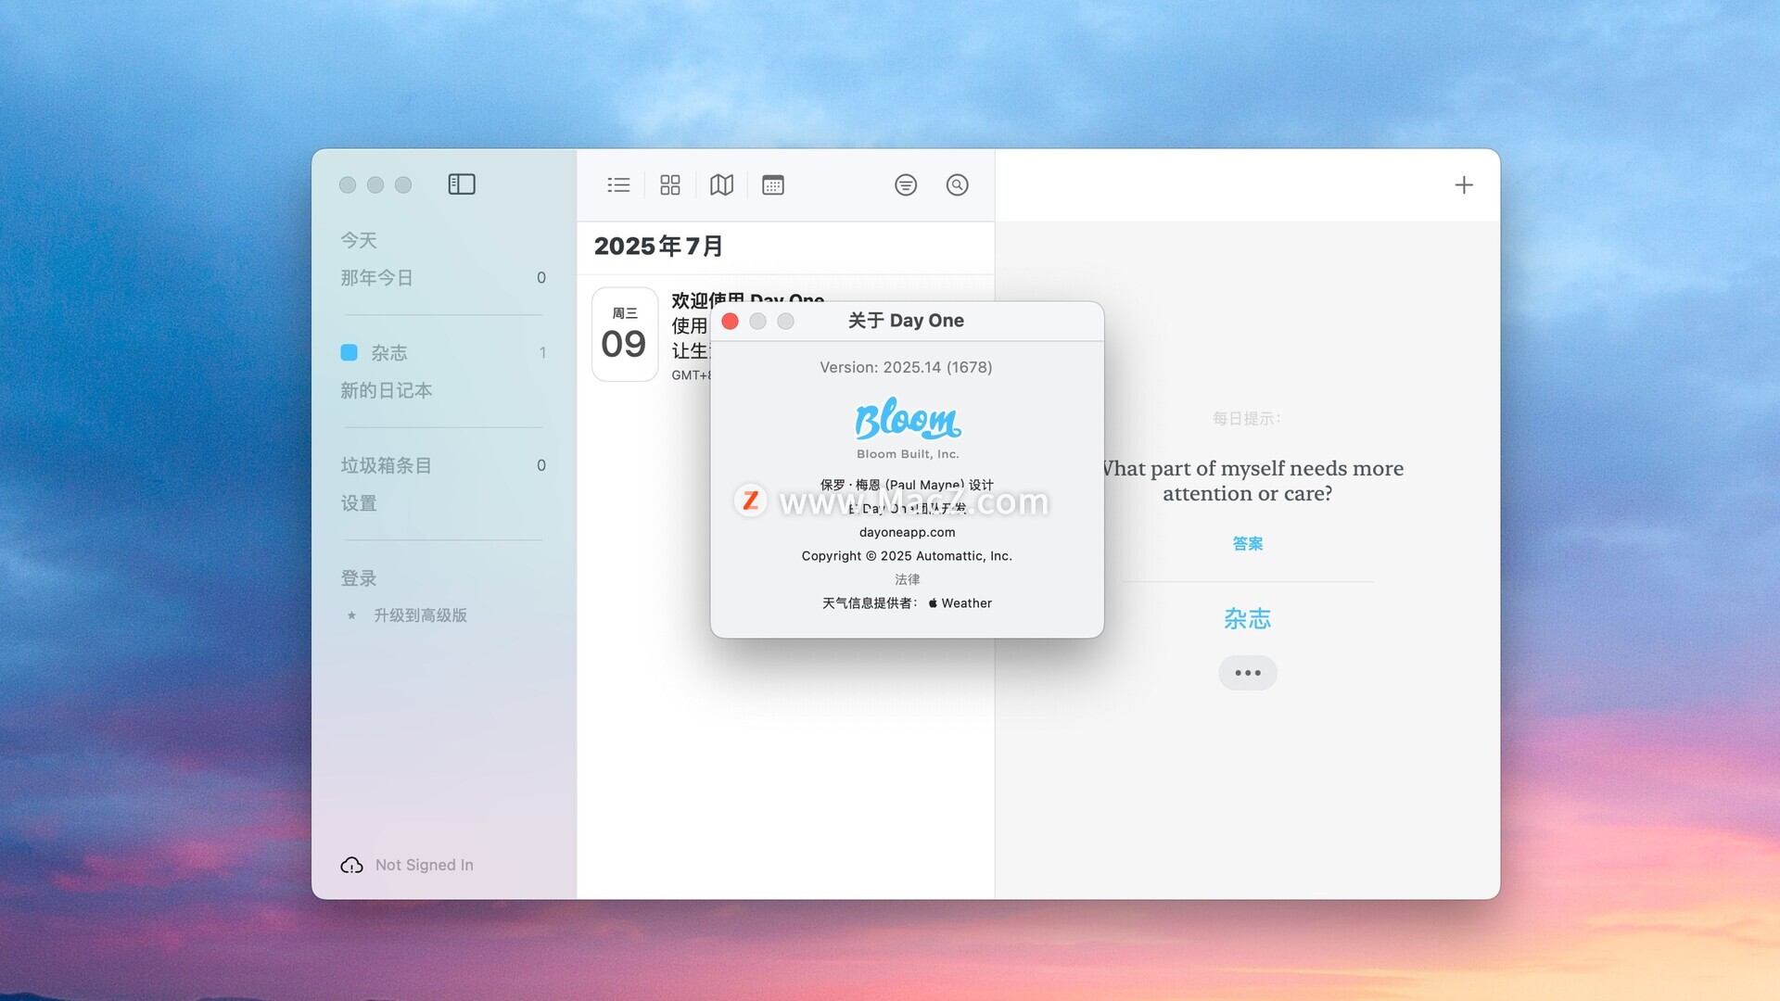Open the 周三 09 entry date tile
Image resolution: width=1780 pixels, height=1001 pixels.
tap(625, 334)
